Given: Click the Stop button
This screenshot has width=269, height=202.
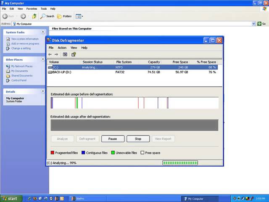Looking at the screenshot, I should coord(138,139).
